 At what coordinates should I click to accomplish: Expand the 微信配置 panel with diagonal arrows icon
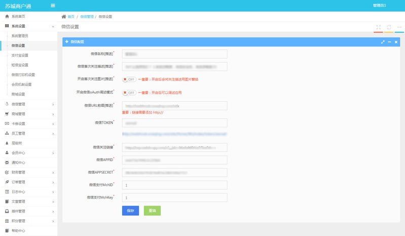383,42
